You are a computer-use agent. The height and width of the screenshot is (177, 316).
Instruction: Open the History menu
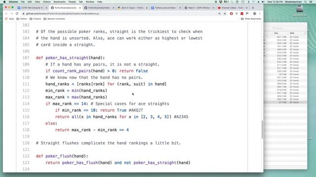coord(46,2)
